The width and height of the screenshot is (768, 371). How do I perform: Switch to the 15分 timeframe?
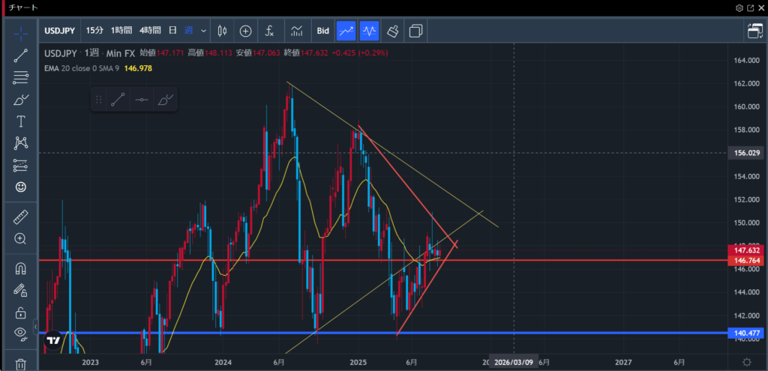(95, 31)
